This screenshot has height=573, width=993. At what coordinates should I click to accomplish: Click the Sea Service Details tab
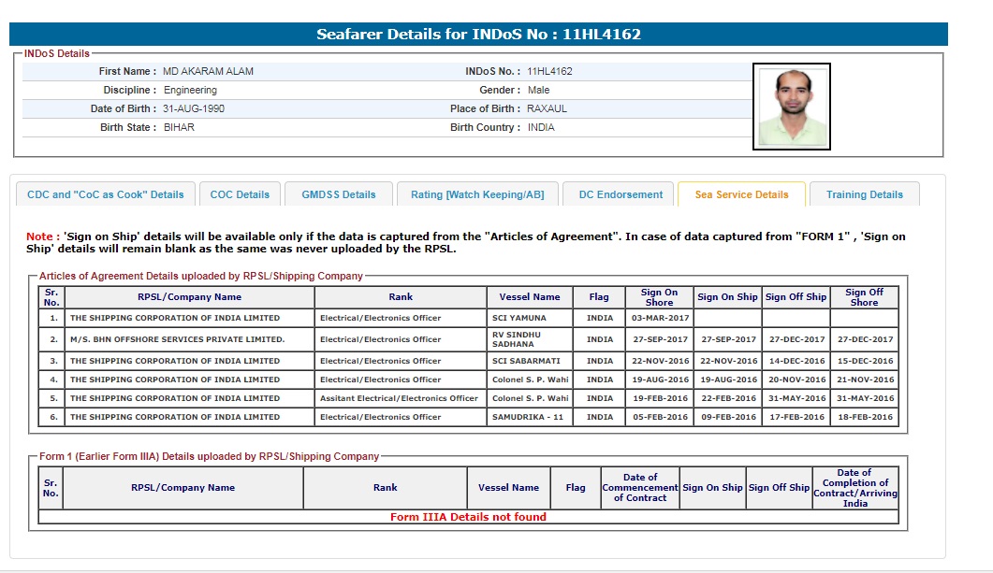[x=741, y=194]
